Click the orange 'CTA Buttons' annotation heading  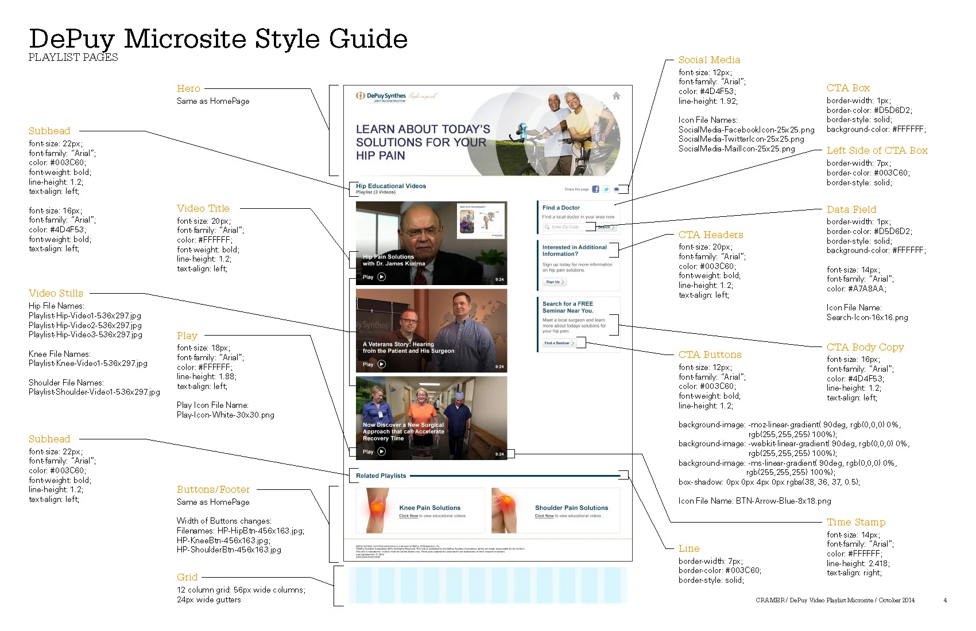710,355
